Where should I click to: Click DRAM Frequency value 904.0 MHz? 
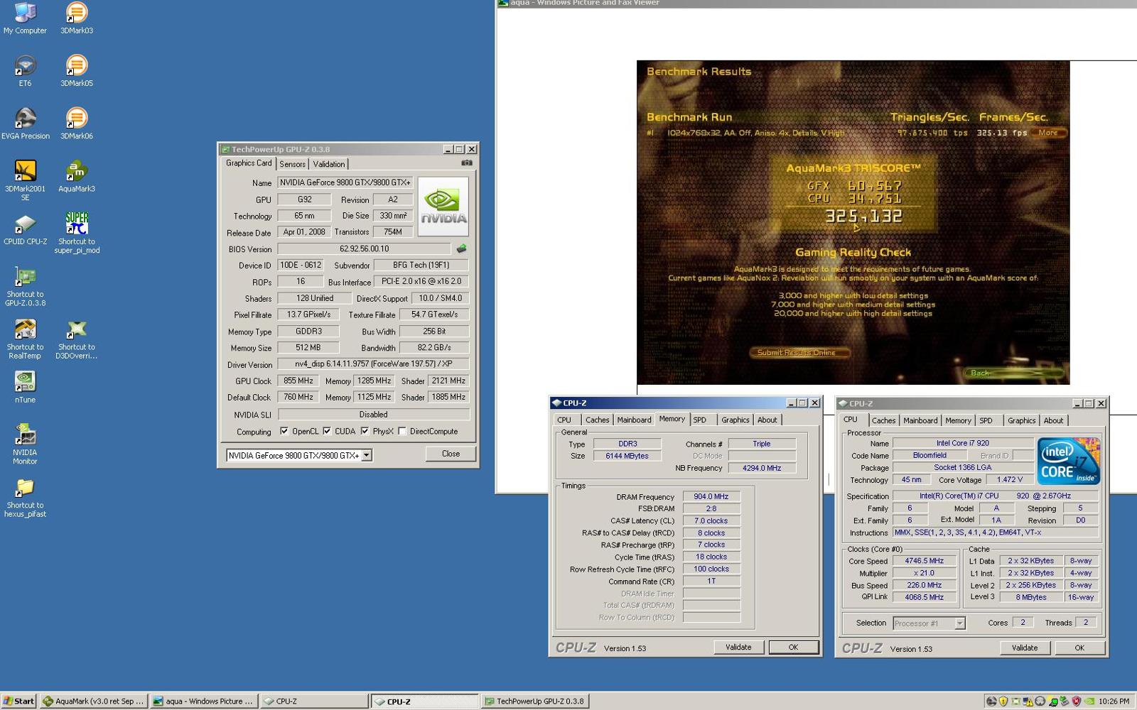(x=711, y=496)
